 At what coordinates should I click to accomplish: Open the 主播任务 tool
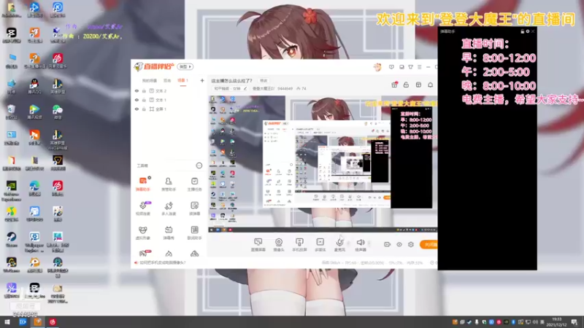tap(194, 184)
